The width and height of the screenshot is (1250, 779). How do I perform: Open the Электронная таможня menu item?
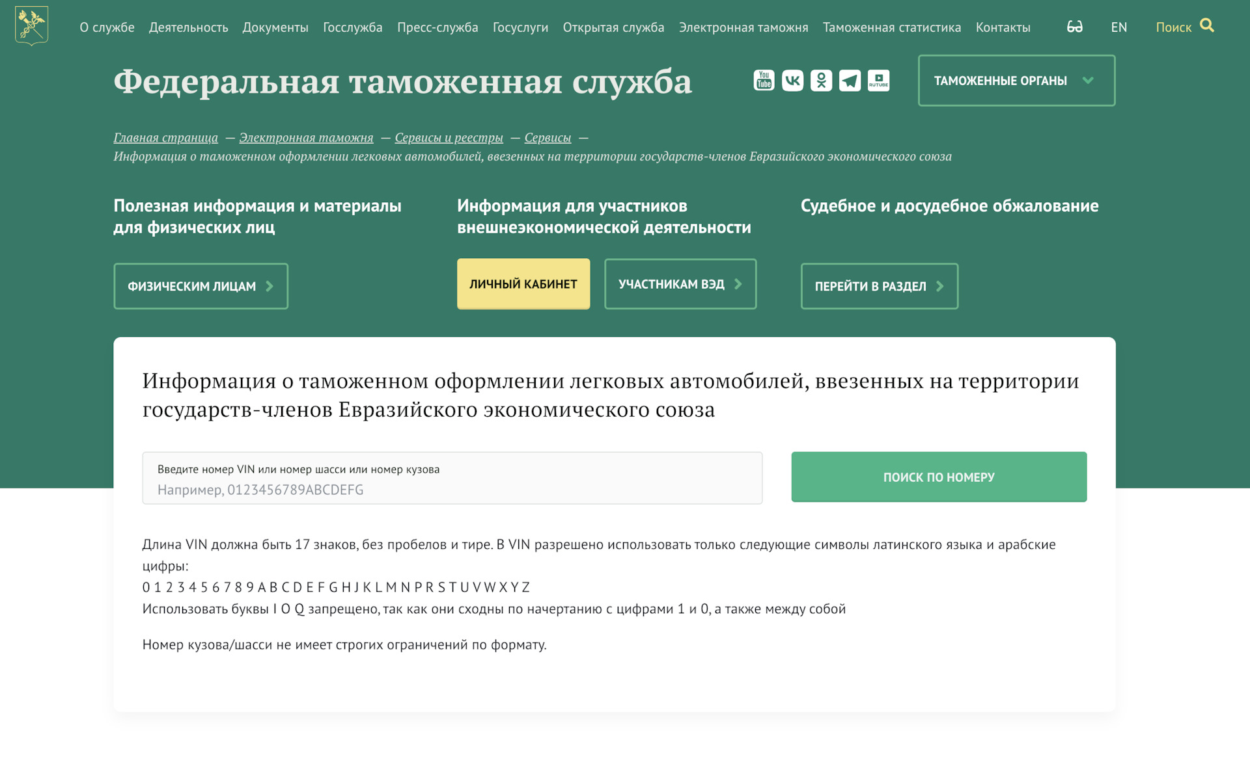743,27
